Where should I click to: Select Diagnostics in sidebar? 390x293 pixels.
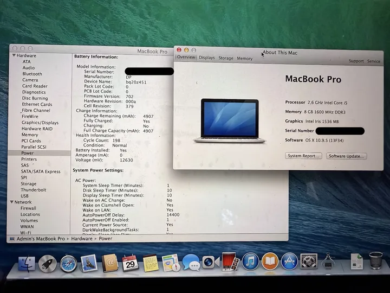click(34, 92)
